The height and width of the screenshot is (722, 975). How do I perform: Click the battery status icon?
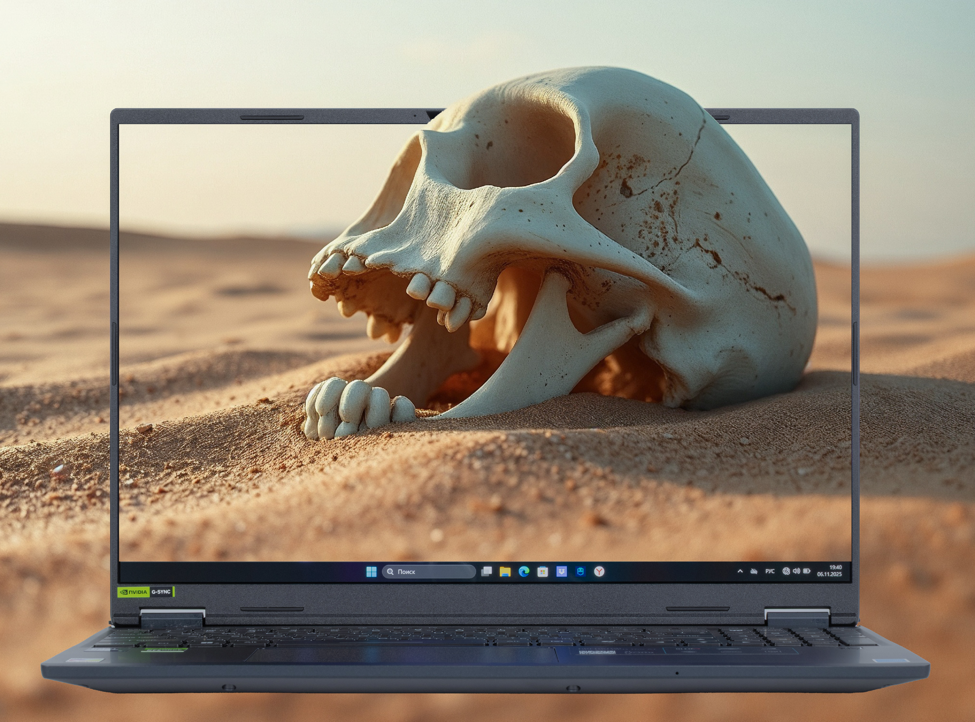(x=807, y=571)
